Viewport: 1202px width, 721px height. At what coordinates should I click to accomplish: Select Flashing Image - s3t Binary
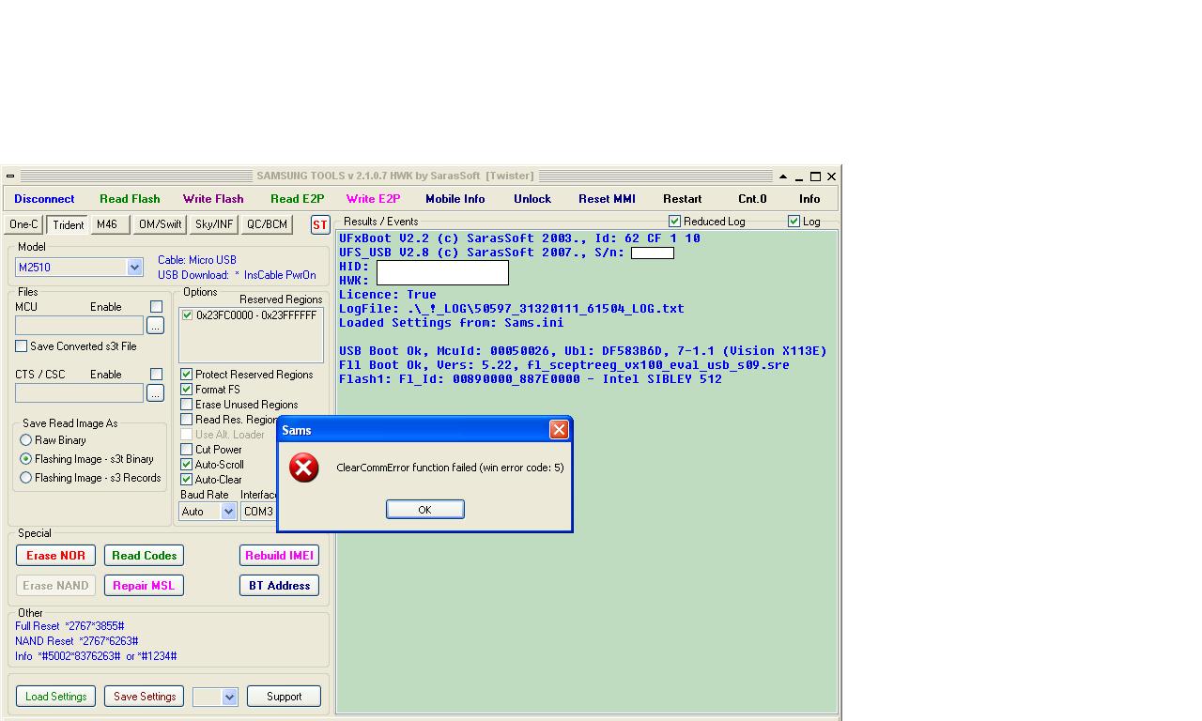point(26,459)
